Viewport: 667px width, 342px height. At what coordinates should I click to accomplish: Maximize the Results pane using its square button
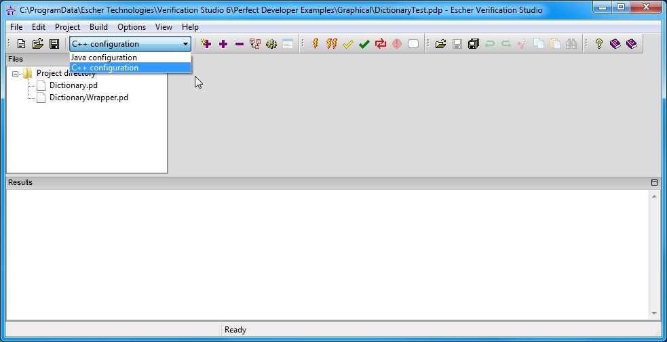click(654, 182)
